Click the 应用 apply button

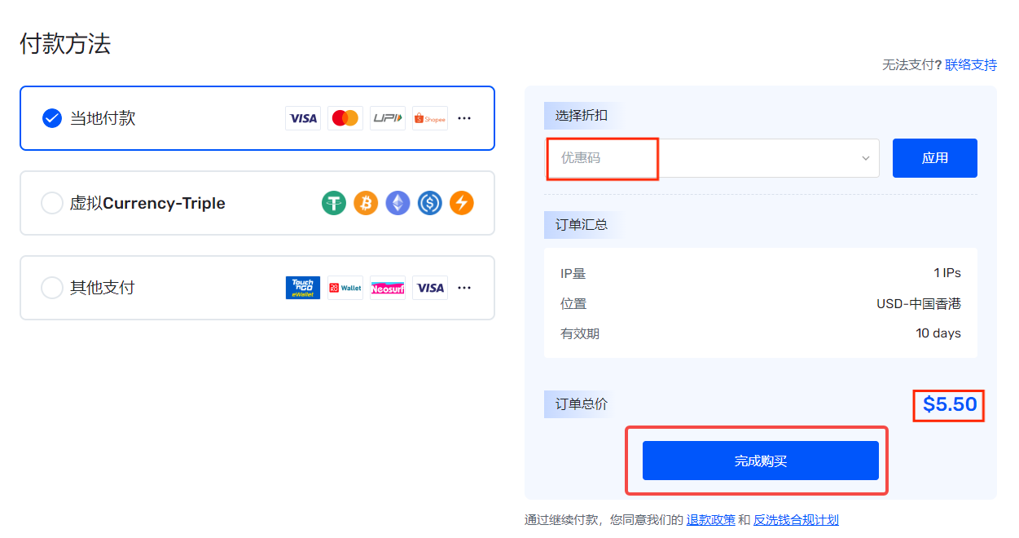935,158
